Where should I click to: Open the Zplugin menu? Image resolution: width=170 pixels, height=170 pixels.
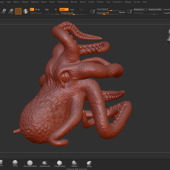[x=128, y=2]
